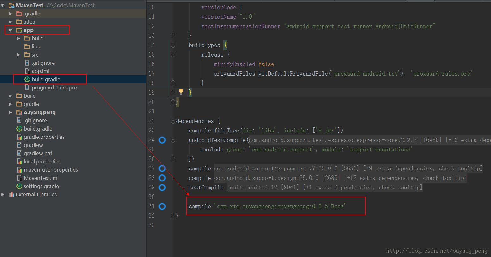Fold the dependencies block at line 22
The height and width of the screenshot is (257, 491).
pos(173,121)
